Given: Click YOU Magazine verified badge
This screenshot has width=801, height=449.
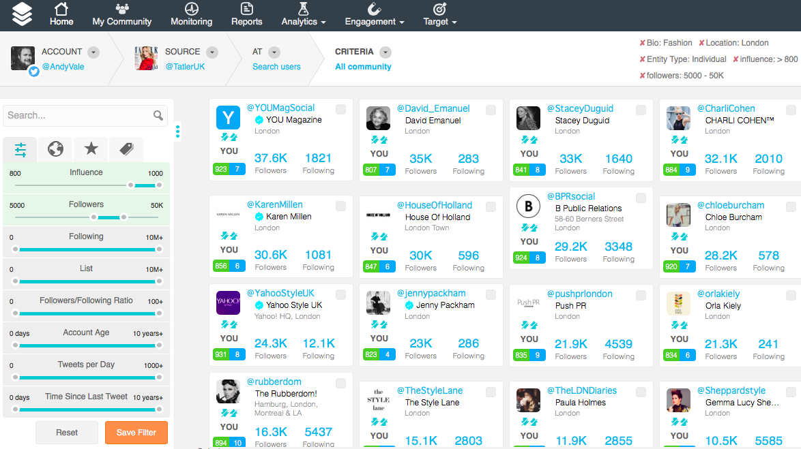Looking at the screenshot, I should click(x=259, y=120).
